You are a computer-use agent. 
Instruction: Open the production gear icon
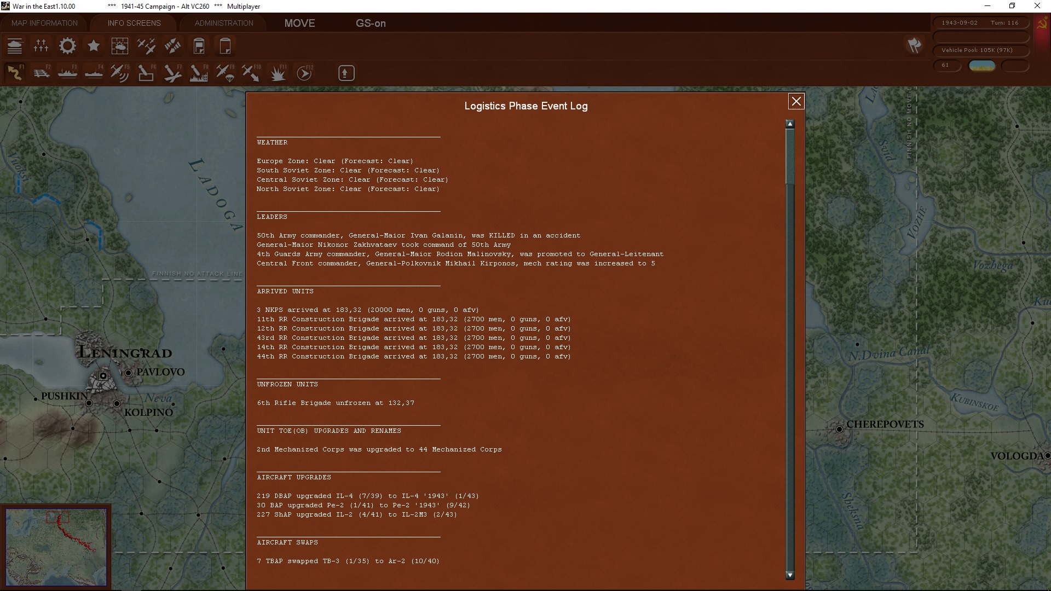[67, 46]
